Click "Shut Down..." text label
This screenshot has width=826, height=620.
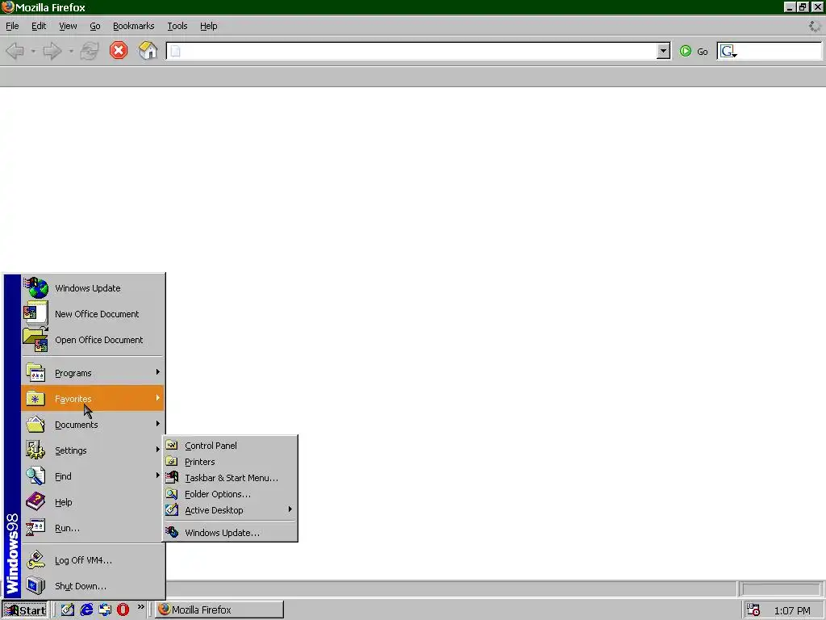(81, 586)
